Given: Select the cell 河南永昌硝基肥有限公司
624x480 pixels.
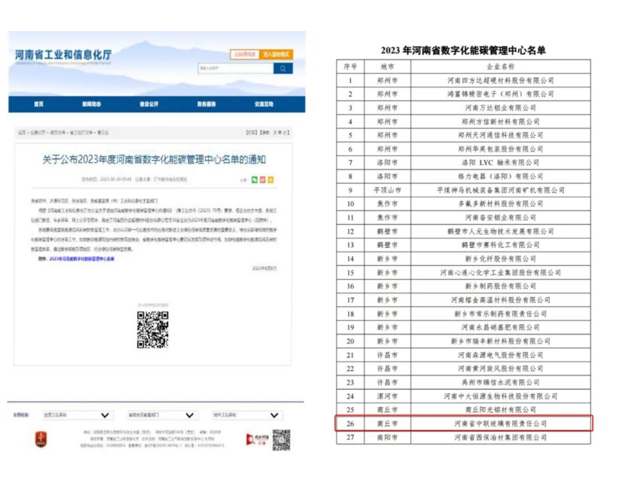Looking at the screenshot, I should tap(501, 327).
